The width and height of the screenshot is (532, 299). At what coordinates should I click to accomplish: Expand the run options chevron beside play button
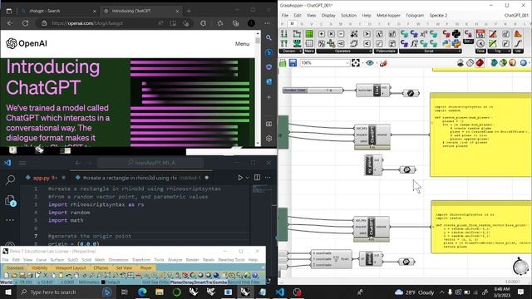tap(248, 177)
